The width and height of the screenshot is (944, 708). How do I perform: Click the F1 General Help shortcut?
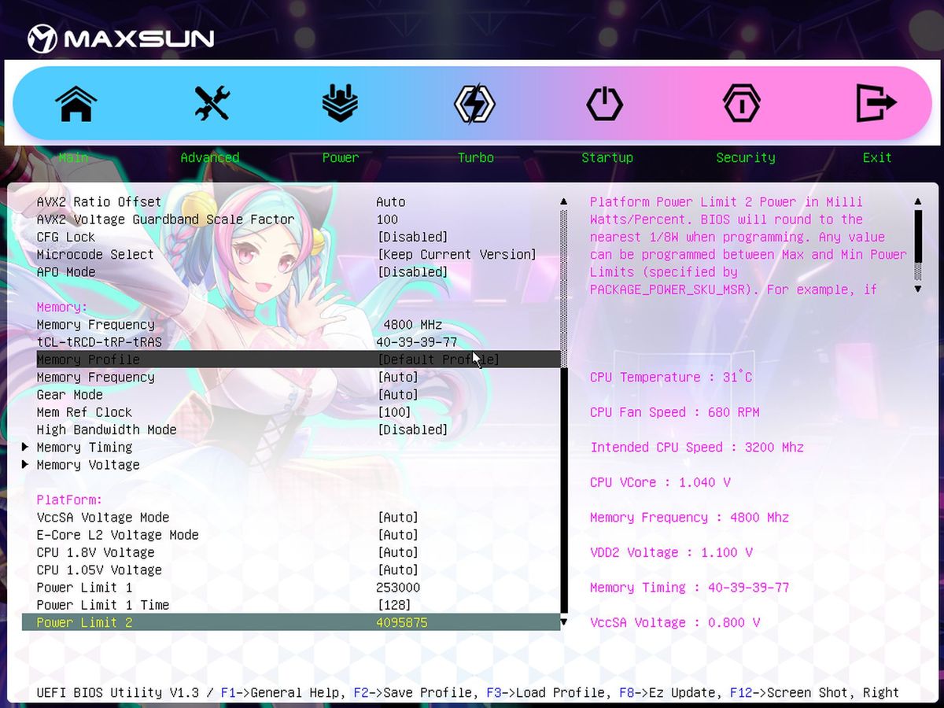[282, 693]
